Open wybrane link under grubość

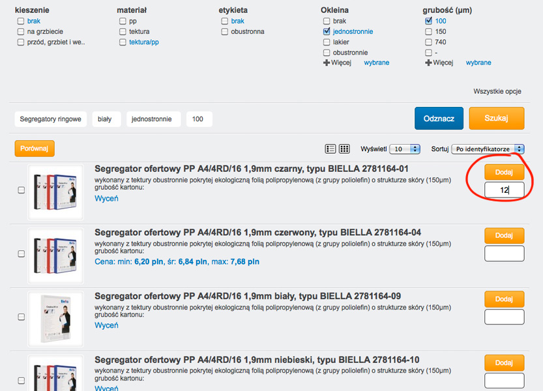pos(478,63)
